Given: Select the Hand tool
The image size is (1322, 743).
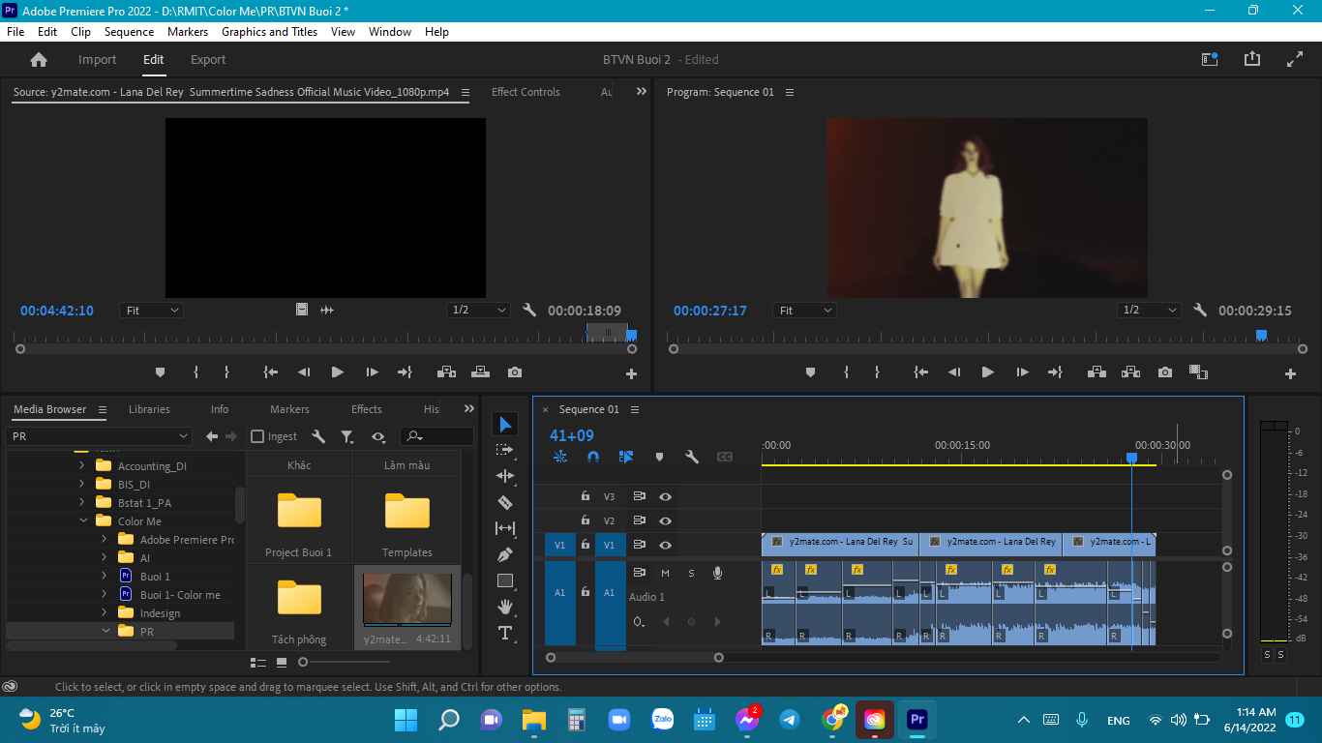Looking at the screenshot, I should (x=505, y=607).
